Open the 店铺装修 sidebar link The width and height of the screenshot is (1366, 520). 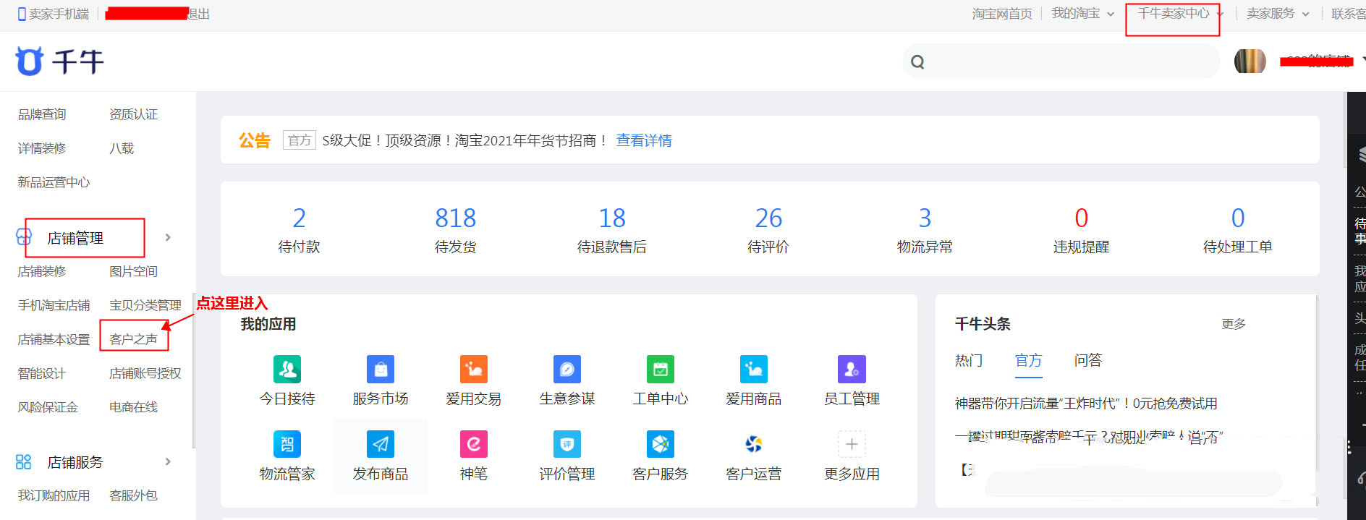coord(42,271)
